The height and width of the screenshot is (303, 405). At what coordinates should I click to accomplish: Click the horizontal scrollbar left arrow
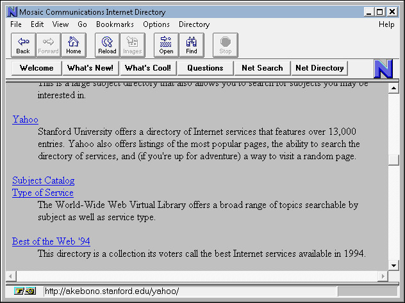pyautogui.click(x=11, y=276)
